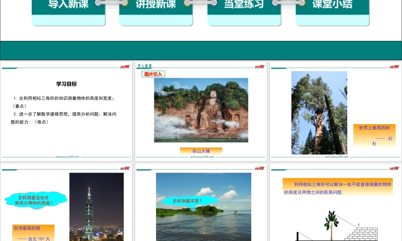The height and width of the screenshot is (241, 402).
Task: Click the Taipei 101 night photo
Action: (x=96, y=206)
